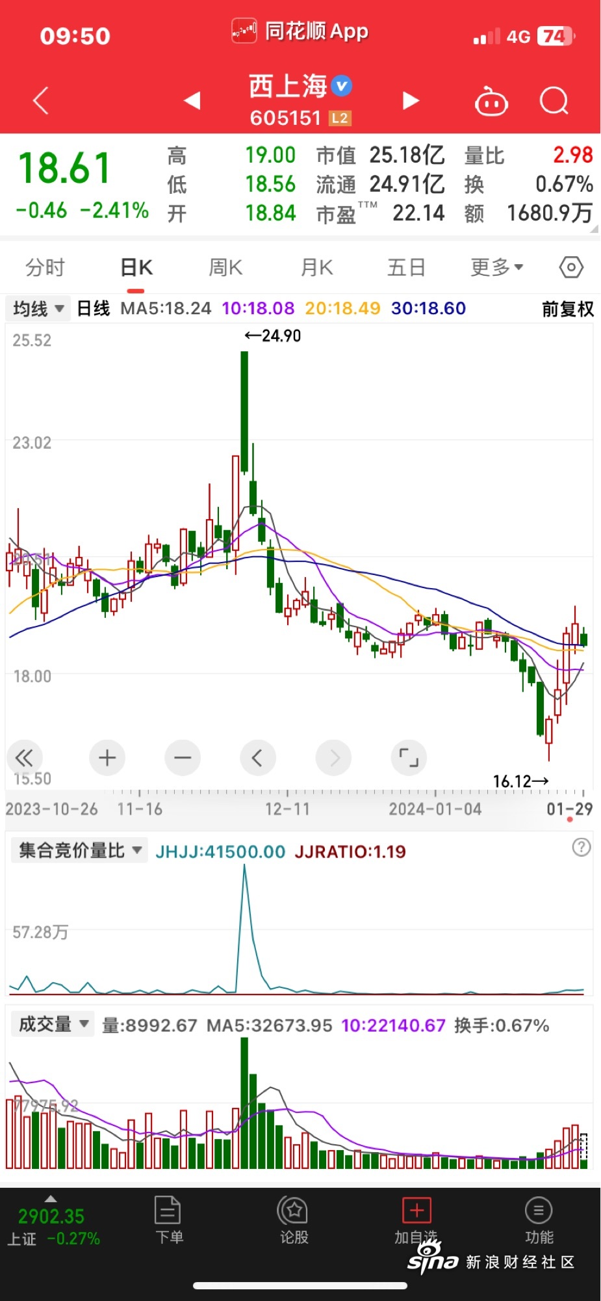601x1301 pixels.
Task: Expand chart to fullscreen icon
Action: [409, 757]
